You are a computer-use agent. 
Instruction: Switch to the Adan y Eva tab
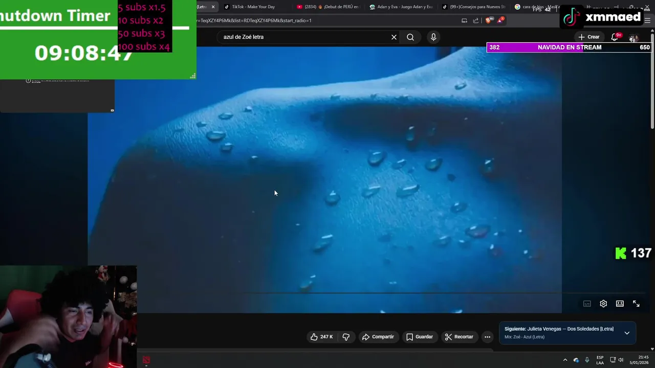coord(401,7)
